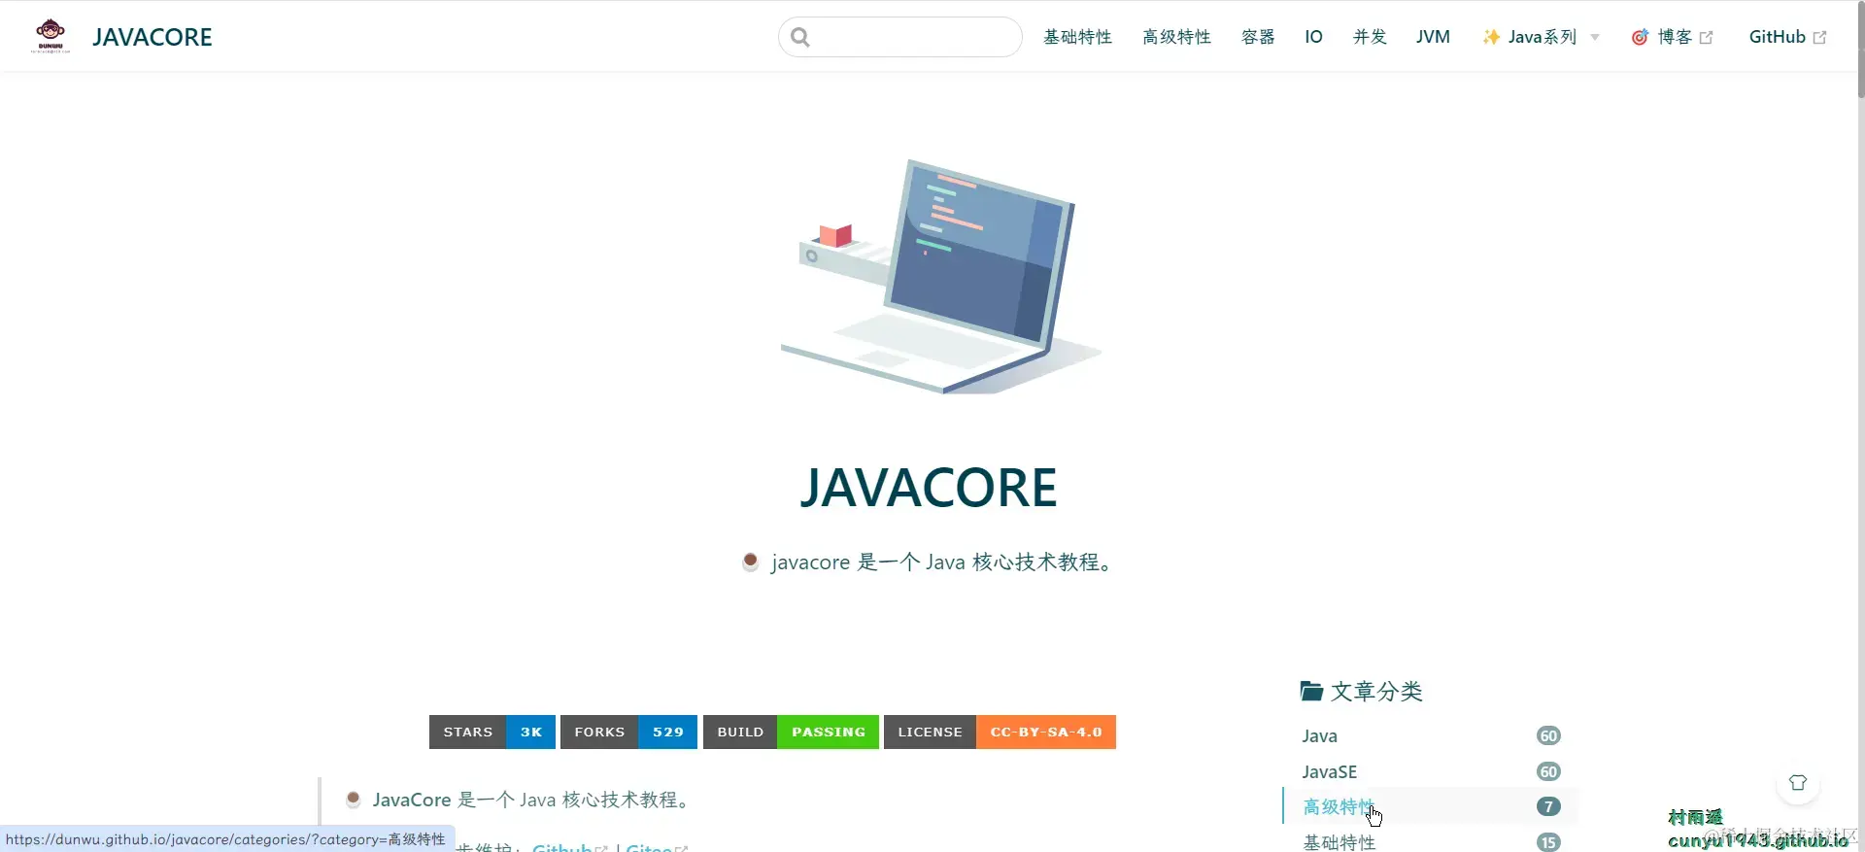The image size is (1865, 852).
Task: Open the 基础特性 category in sidebar
Action: click(1339, 842)
